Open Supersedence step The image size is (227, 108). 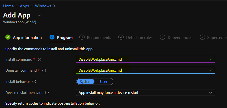pyautogui.click(x=217, y=38)
